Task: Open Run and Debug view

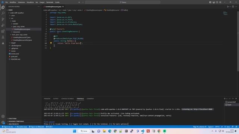Action: coord(3,25)
